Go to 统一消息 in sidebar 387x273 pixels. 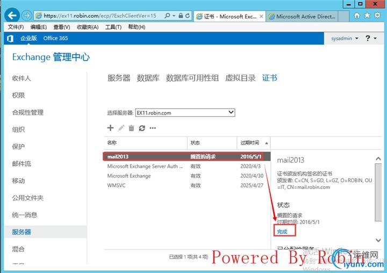tap(24, 215)
